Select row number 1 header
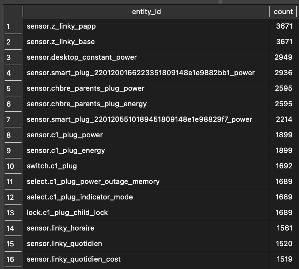This screenshot has height=269, width=299. pyautogui.click(x=13, y=26)
